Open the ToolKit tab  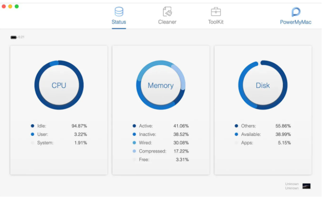216,16
